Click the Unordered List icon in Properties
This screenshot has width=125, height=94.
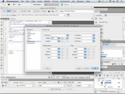pos(65,83)
